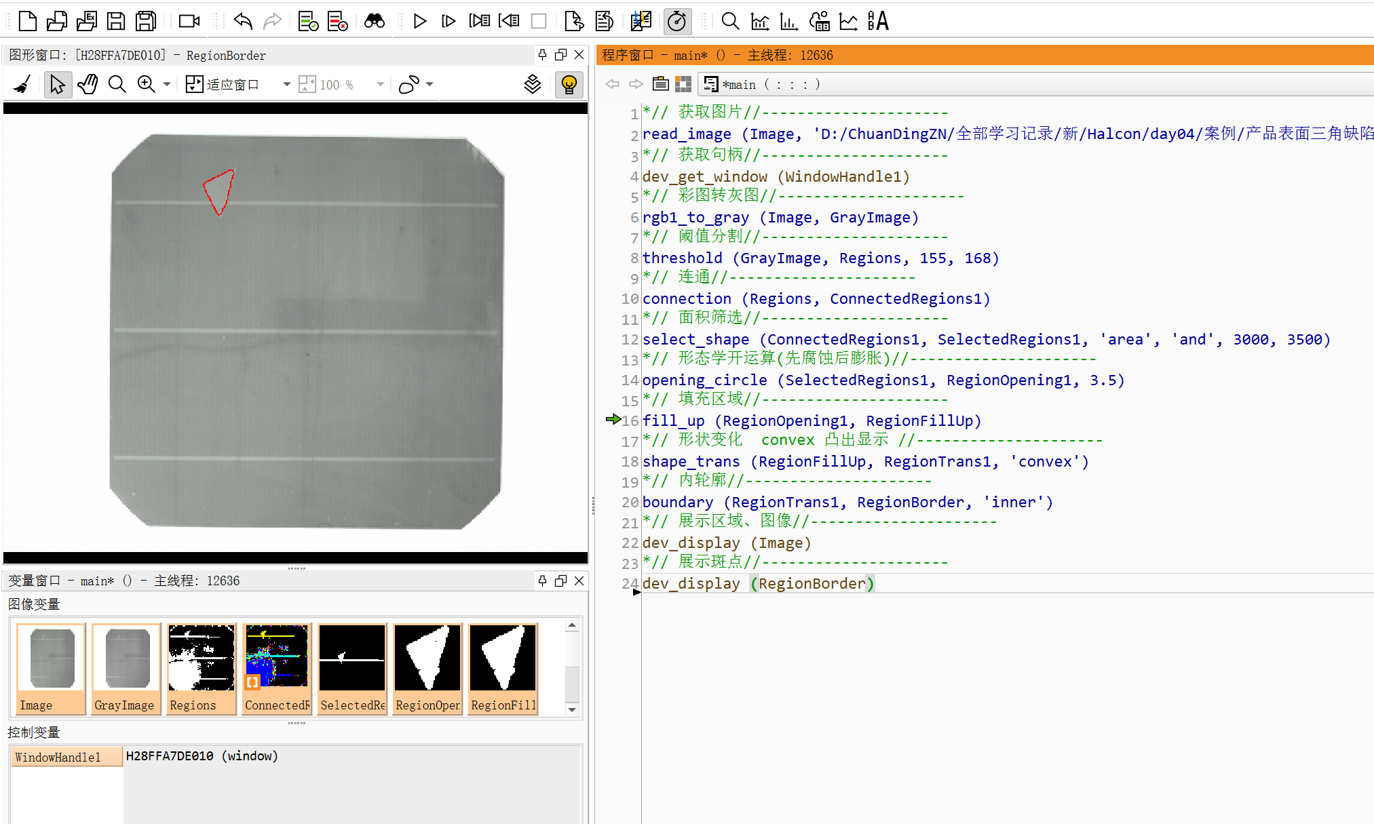The height and width of the screenshot is (824, 1374).
Task: Toggle the lightbulb online help hint button
Action: pyautogui.click(x=569, y=84)
